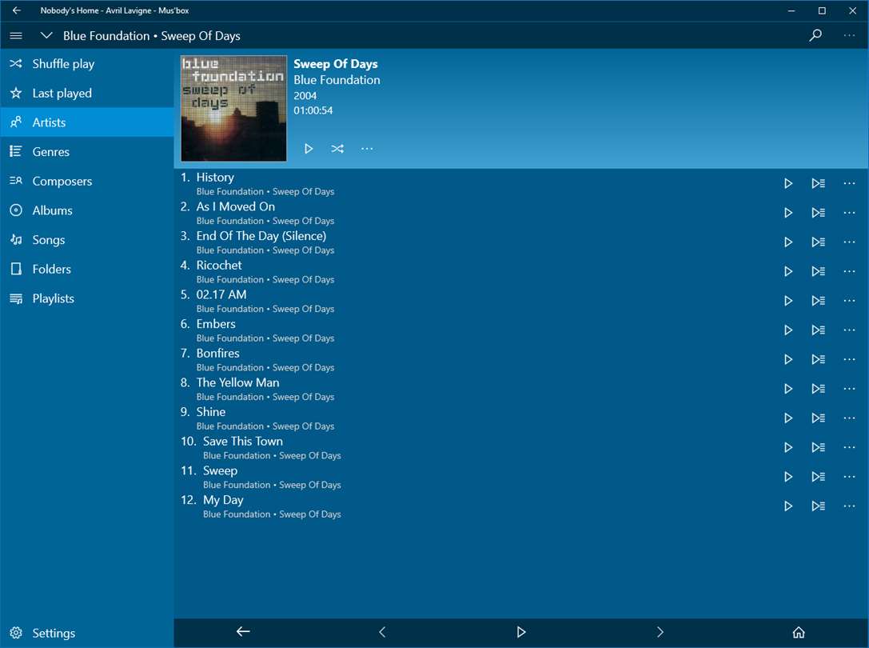The width and height of the screenshot is (869, 648).
Task: Open the search magnifier icon
Action: (x=815, y=35)
